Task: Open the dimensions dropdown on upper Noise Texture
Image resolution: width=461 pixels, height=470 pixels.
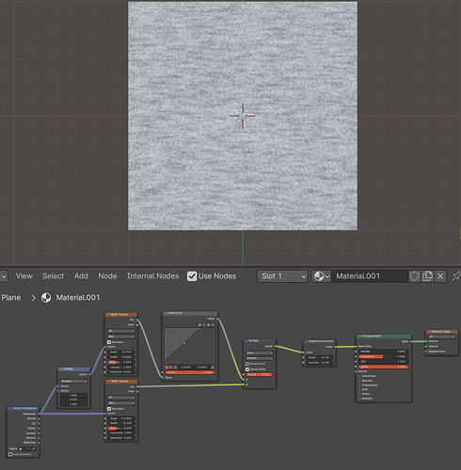Action: pyautogui.click(x=121, y=331)
